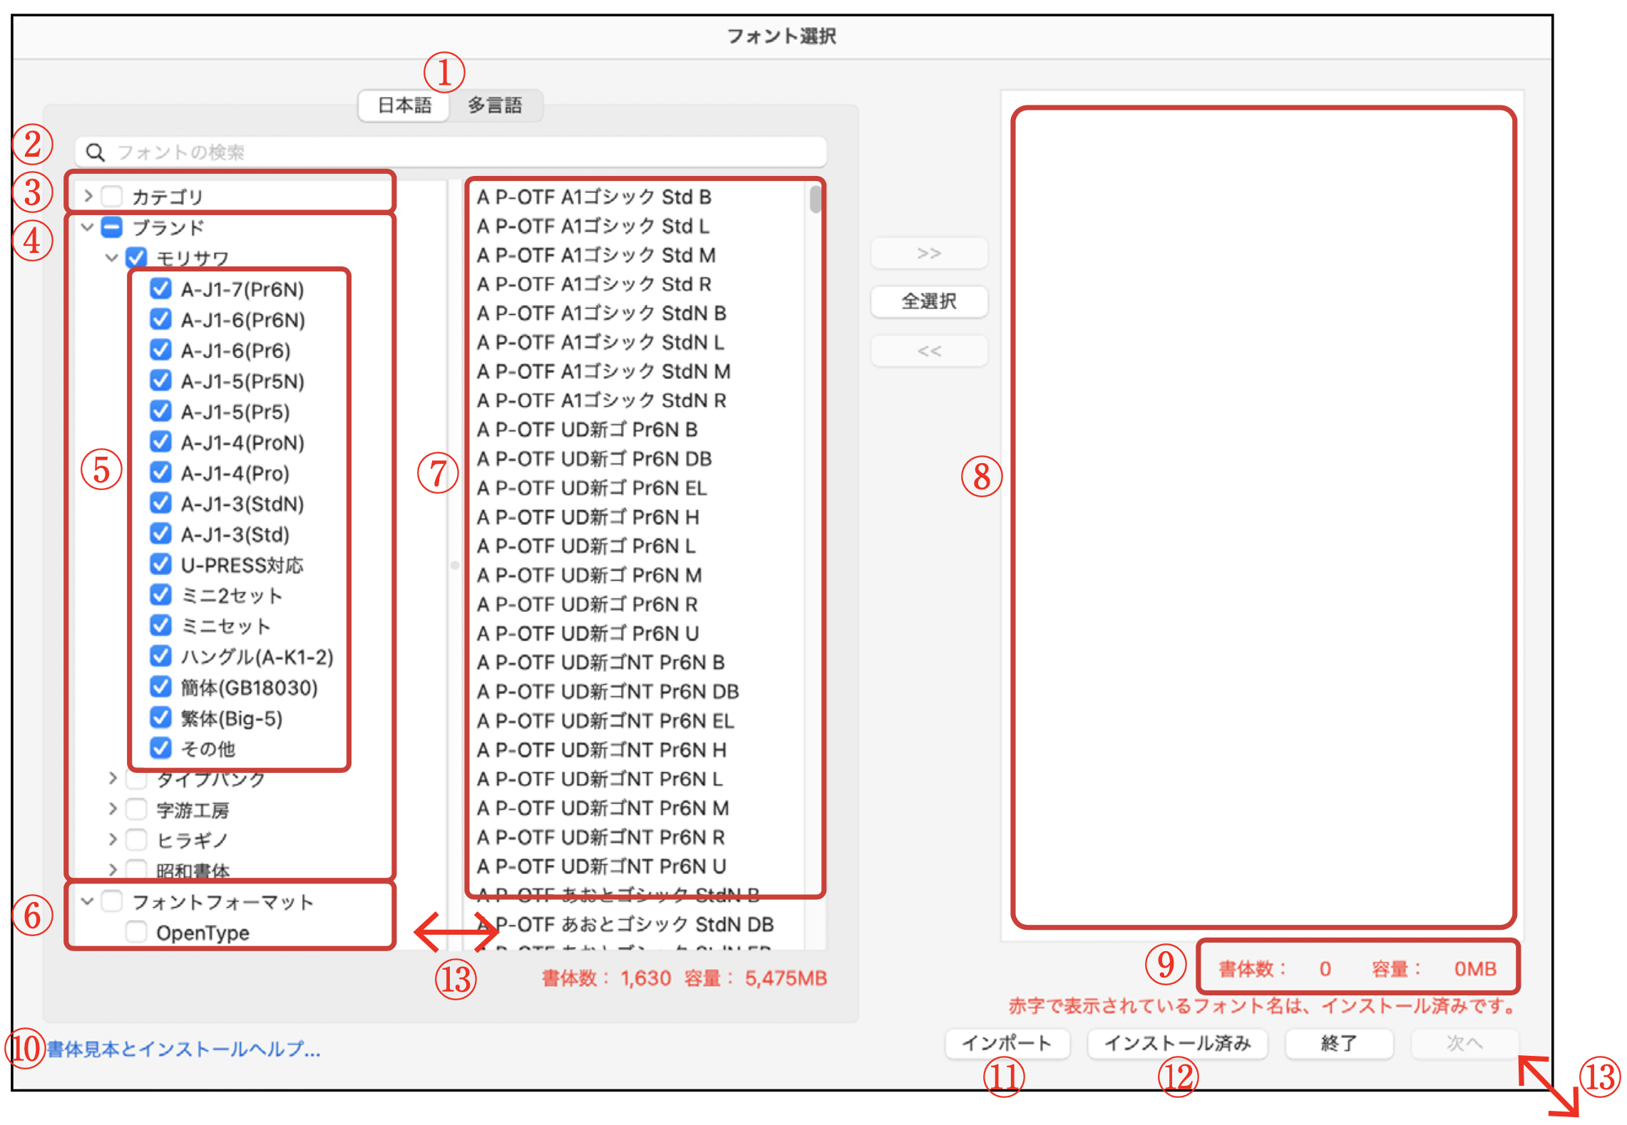
Task: Collapse the モリサワ tree node
Action: (112, 258)
